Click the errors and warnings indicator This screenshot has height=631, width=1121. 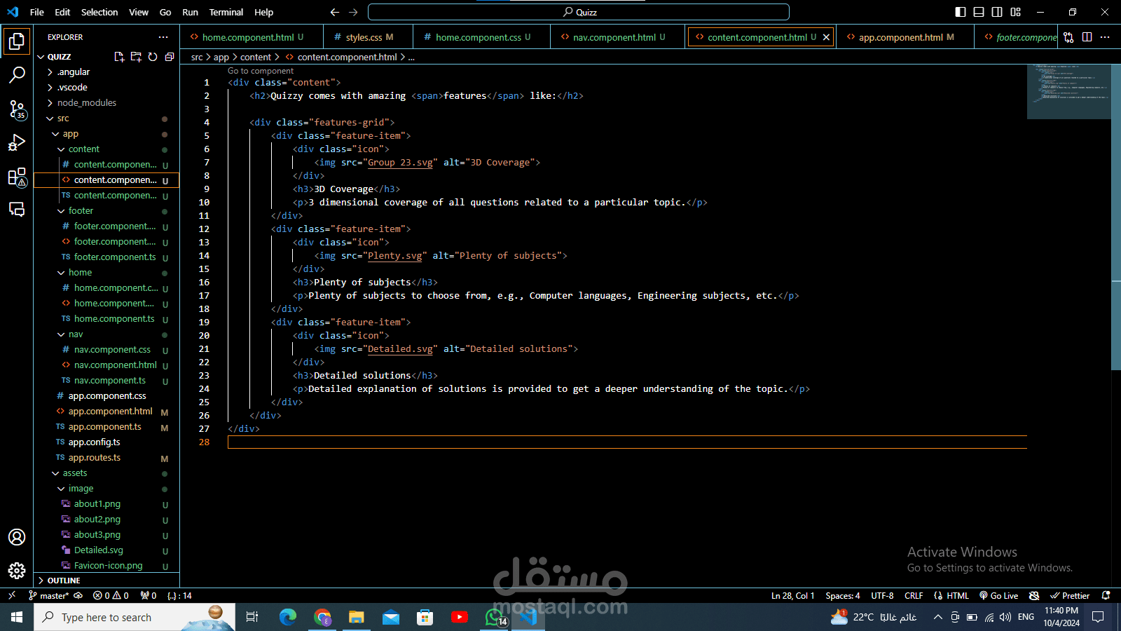111,595
